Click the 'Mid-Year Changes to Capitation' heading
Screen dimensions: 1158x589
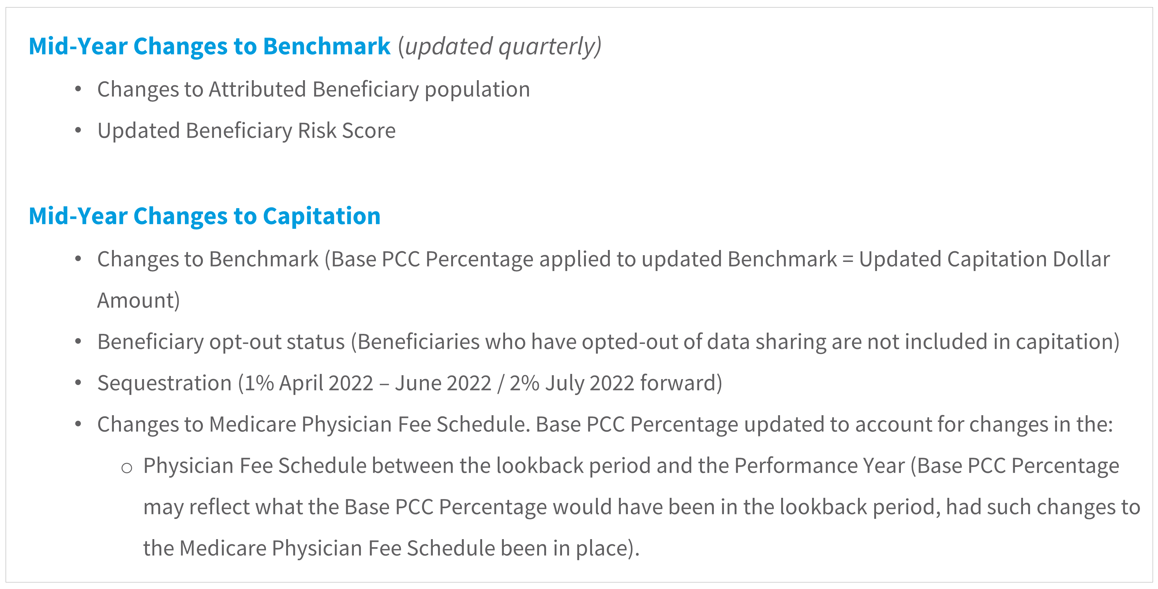[204, 216]
